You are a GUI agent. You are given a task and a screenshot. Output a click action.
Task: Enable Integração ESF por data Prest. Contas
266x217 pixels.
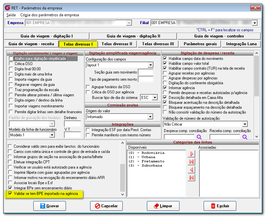88,130
